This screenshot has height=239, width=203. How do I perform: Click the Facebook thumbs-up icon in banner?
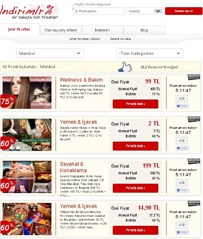(125, 67)
